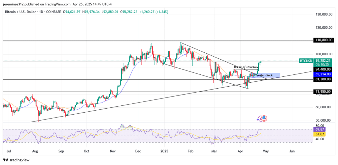Click the Mar label on time axis
338x165 pixels.
pyautogui.click(x=214, y=151)
